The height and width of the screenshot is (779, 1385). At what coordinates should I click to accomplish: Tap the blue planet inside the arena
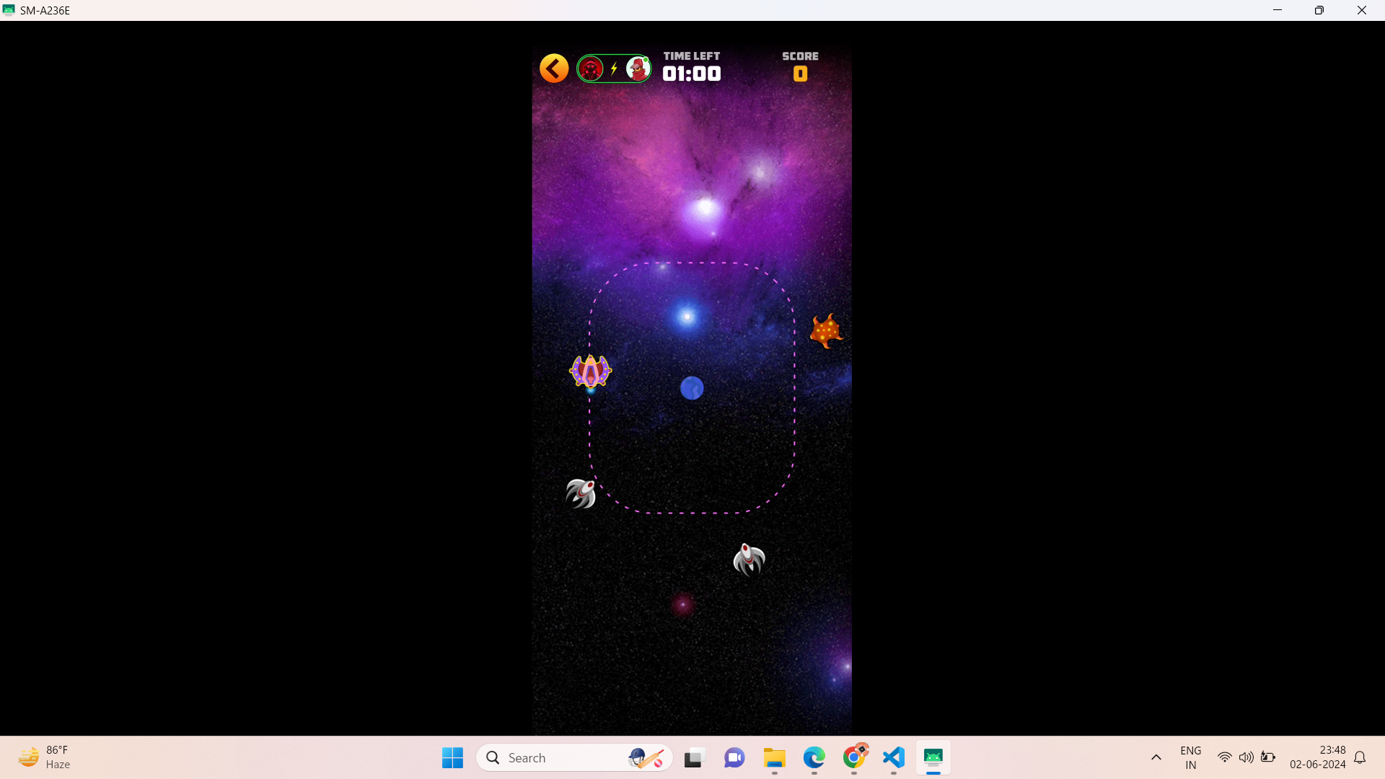692,388
